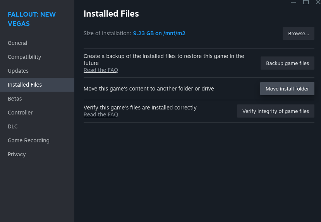321x222 pixels.
Task: Open Read the FAQ link under backup text
Action: point(101,70)
